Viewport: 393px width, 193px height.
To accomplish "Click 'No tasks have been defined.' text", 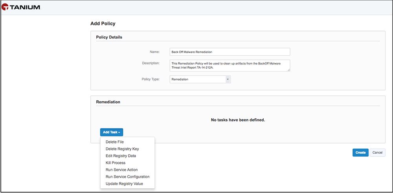I will (x=238, y=120).
